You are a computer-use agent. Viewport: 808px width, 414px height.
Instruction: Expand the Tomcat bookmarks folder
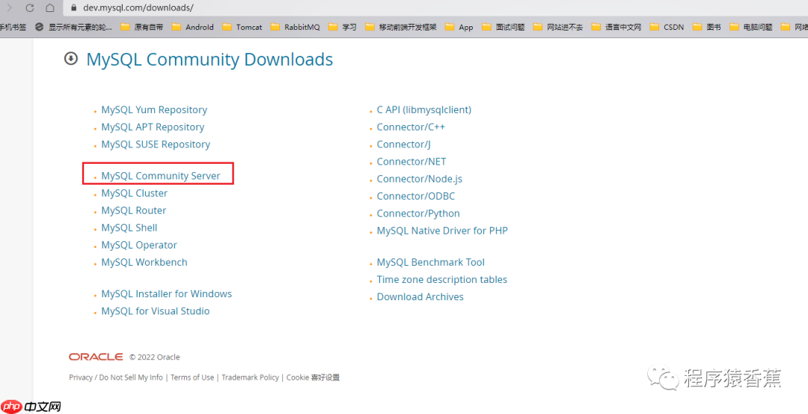point(242,27)
